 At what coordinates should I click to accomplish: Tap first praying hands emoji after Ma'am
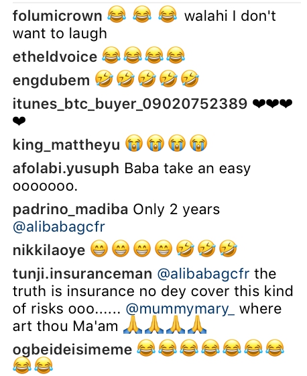(133, 324)
